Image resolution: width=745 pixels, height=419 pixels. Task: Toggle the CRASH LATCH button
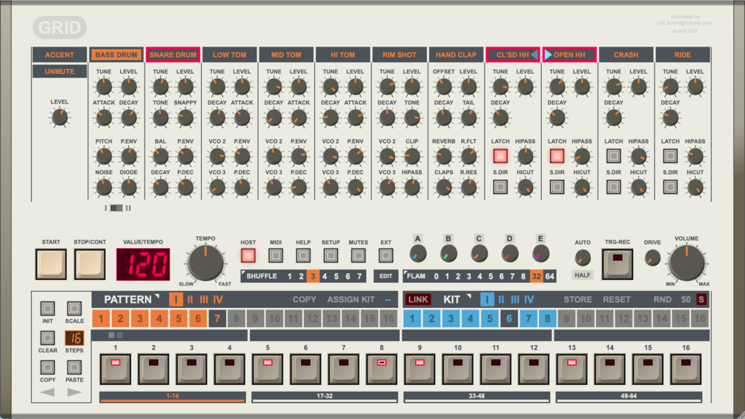[x=613, y=155]
